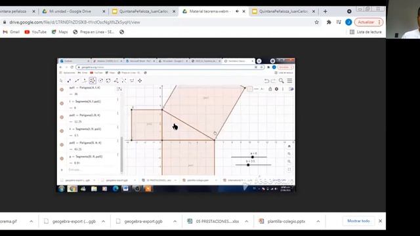
Task: Open the Maps bookmark
Action: click(60, 32)
